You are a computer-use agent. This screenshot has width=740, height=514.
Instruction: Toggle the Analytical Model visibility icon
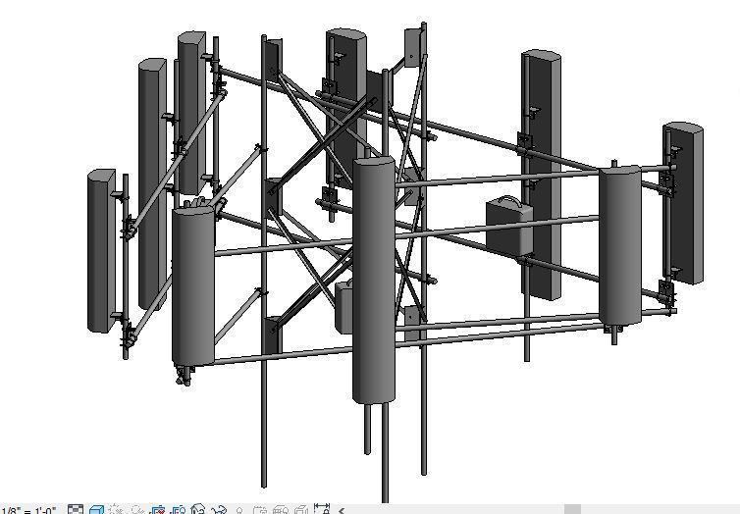[x=281, y=510]
